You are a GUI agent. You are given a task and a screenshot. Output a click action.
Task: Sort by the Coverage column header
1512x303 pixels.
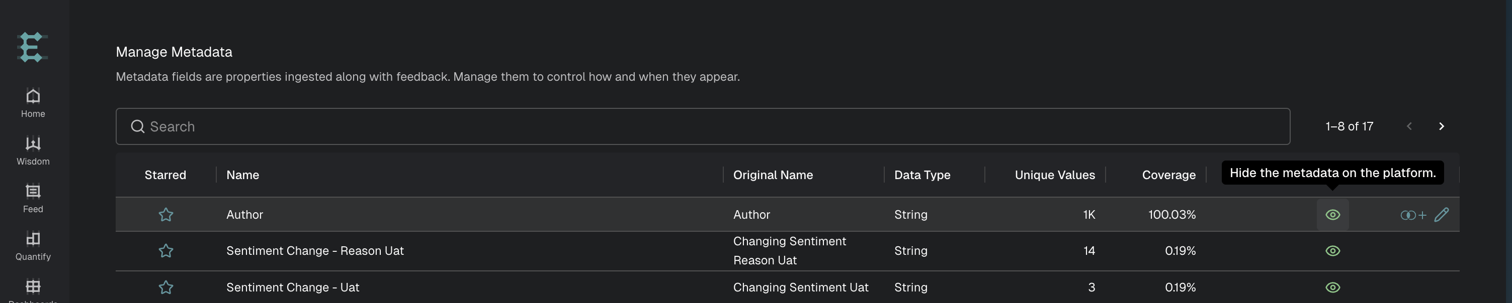(1168, 175)
